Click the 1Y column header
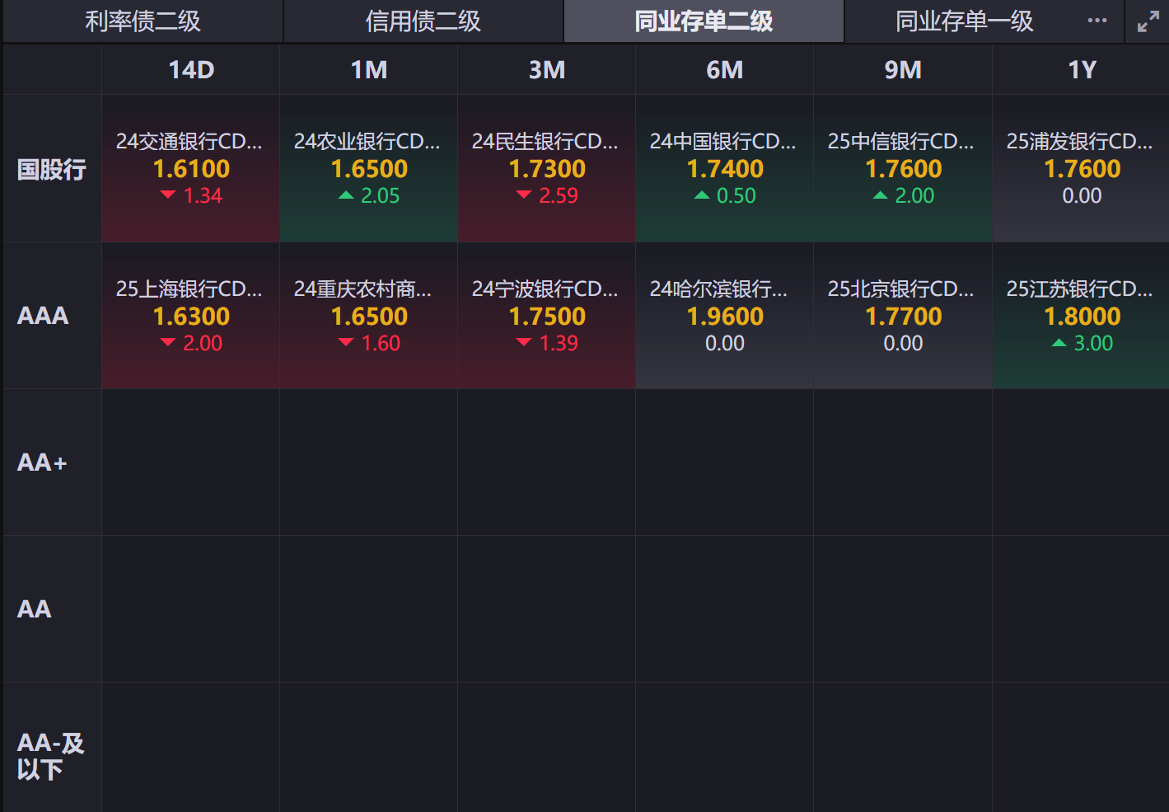Screen dimensions: 1169x812 click(x=1082, y=70)
